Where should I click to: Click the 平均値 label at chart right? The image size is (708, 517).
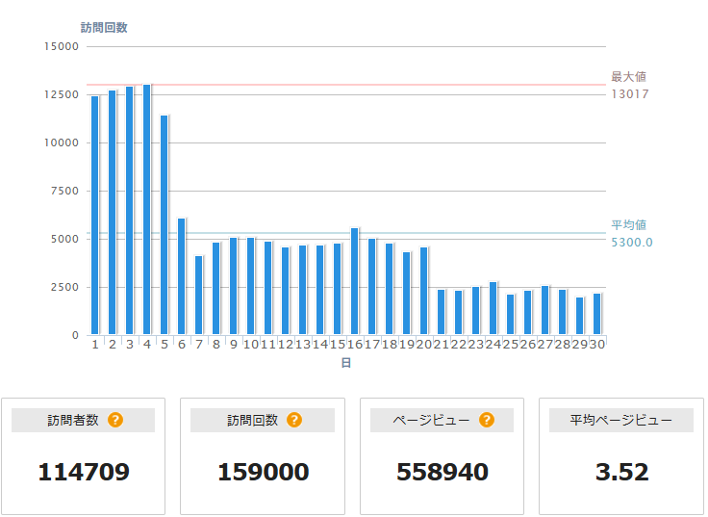tap(628, 224)
